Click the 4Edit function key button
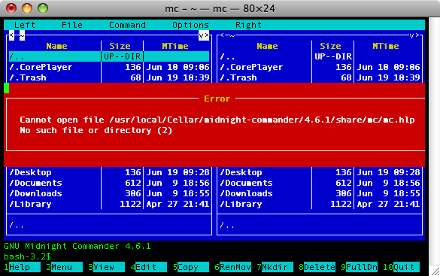The width and height of the screenshot is (440, 276). pos(148,267)
